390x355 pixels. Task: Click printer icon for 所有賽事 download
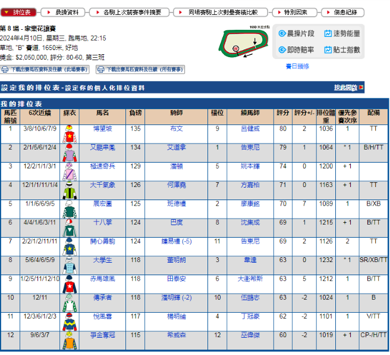pos(100,70)
